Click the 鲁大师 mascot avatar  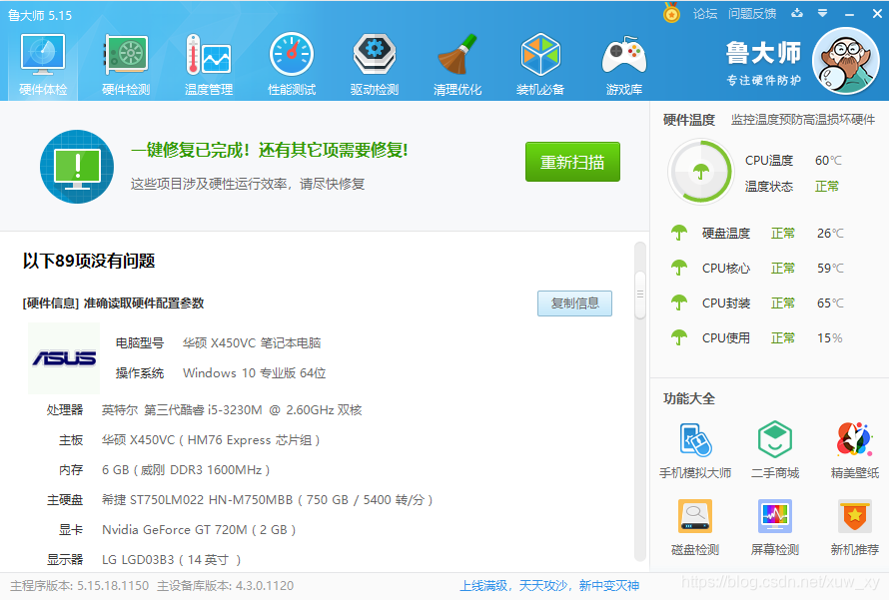[845, 61]
